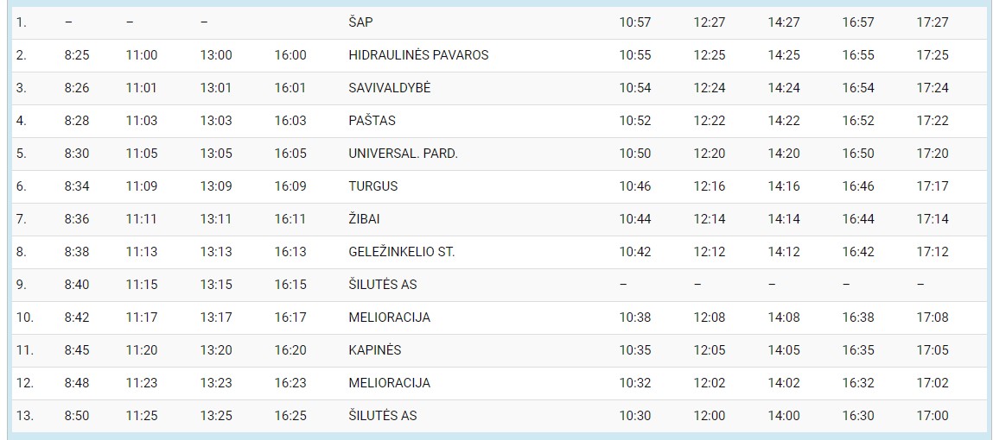Click the KAPINĖS stop name
This screenshot has width=993, height=440.
pyautogui.click(x=375, y=350)
